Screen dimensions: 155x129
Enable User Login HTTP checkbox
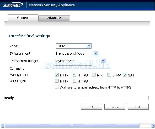click(57, 81)
